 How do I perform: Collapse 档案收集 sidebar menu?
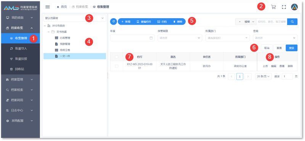point(21,28)
